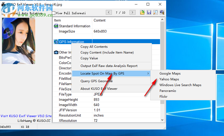Viewport: 224px width, 136px height.
Task: Click the application icon in title bar
Action: [3, 4]
